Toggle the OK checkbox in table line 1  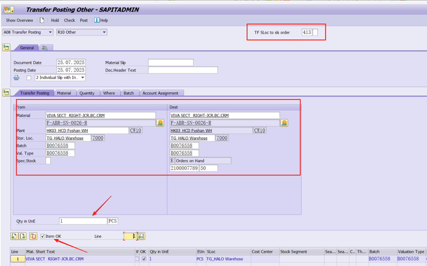click(144, 259)
